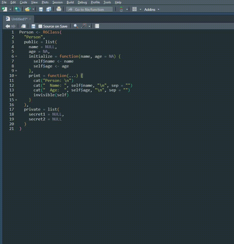
Task: Click the fold end marker on line 9
Action: coord(16,71)
